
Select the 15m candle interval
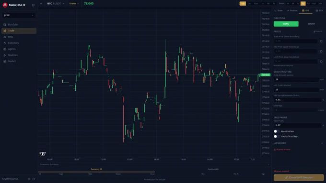[x=256, y=3]
